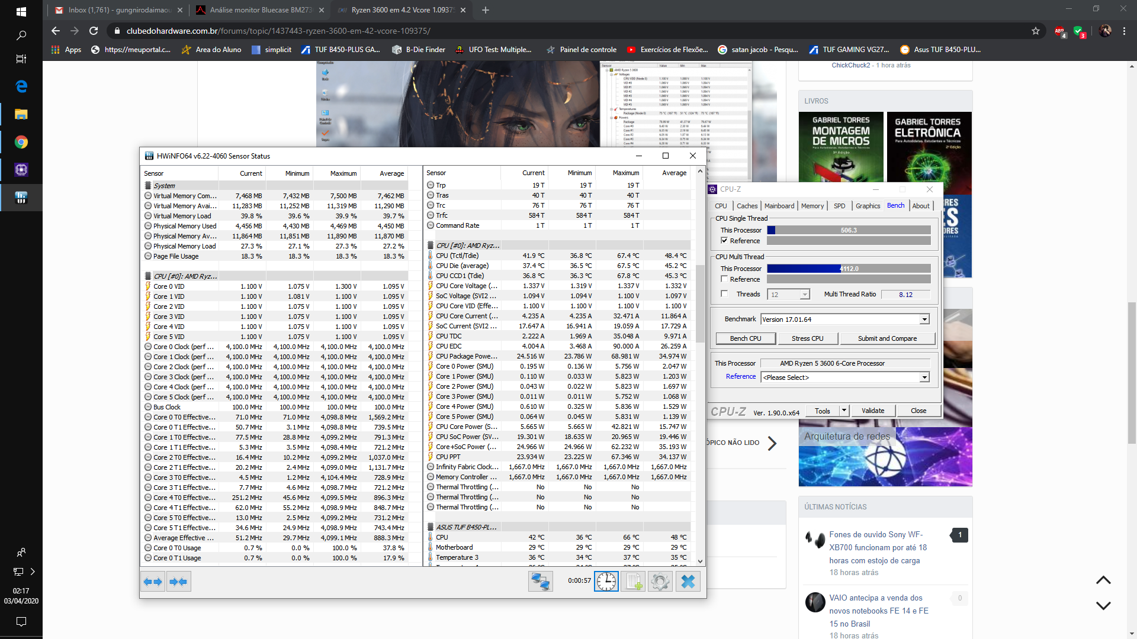Open the Apps bookmarks shortcut
Screen dimensions: 1137x639
(66, 50)
